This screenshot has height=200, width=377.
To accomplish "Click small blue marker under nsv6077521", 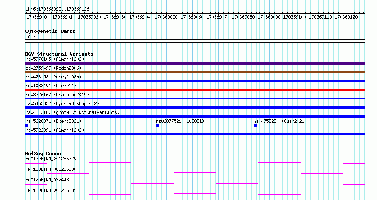I will tap(158, 125).
